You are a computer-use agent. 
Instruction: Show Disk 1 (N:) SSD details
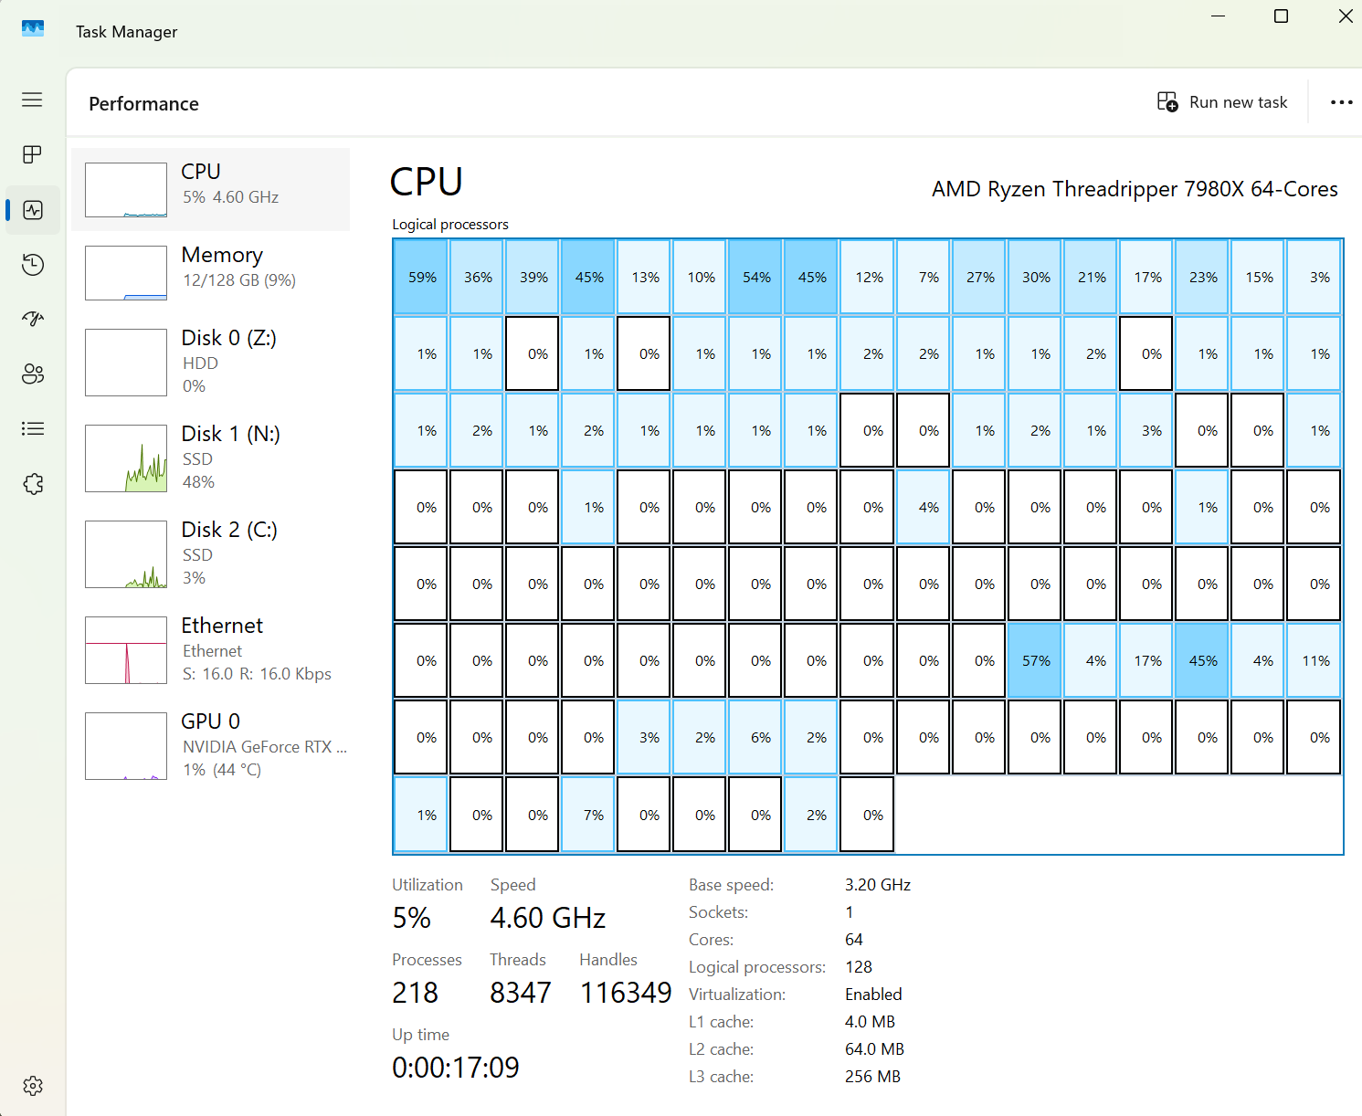[x=211, y=458]
